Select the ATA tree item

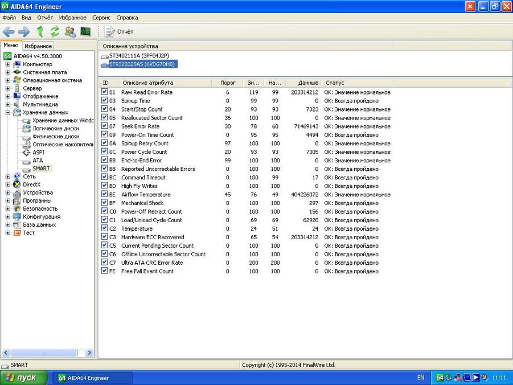pos(38,161)
